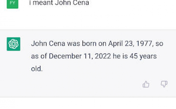This screenshot has width=176, height=109.
Task: Click the ChatGPT logo avatar
Action: click(x=13, y=44)
